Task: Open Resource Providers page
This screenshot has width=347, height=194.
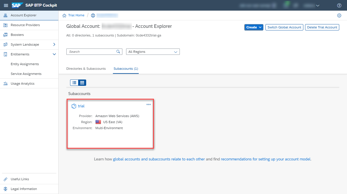Action: point(29,25)
